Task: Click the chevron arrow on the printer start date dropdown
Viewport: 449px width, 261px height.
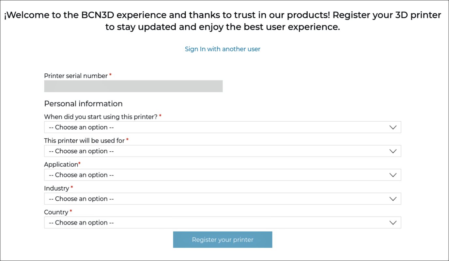Action: pyautogui.click(x=393, y=127)
